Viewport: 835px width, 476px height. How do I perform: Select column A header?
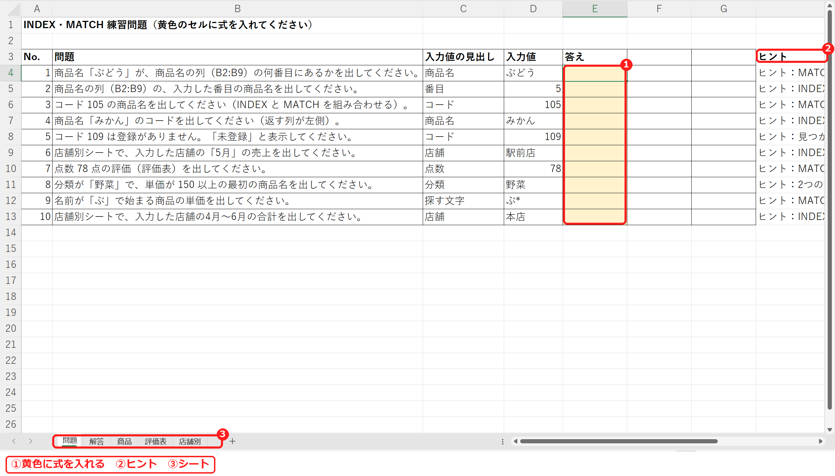click(37, 9)
